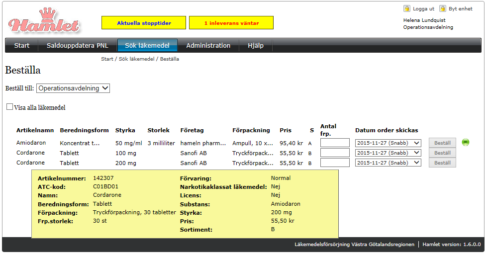Click the lock icon beside Byt enhet
The height and width of the screenshot is (254, 487).
coord(443,8)
